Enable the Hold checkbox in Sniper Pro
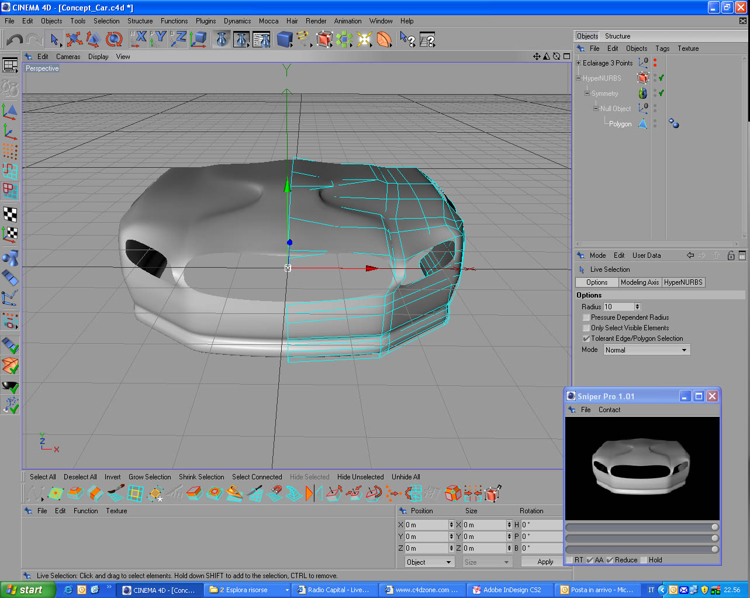This screenshot has width=750, height=598. (x=644, y=560)
